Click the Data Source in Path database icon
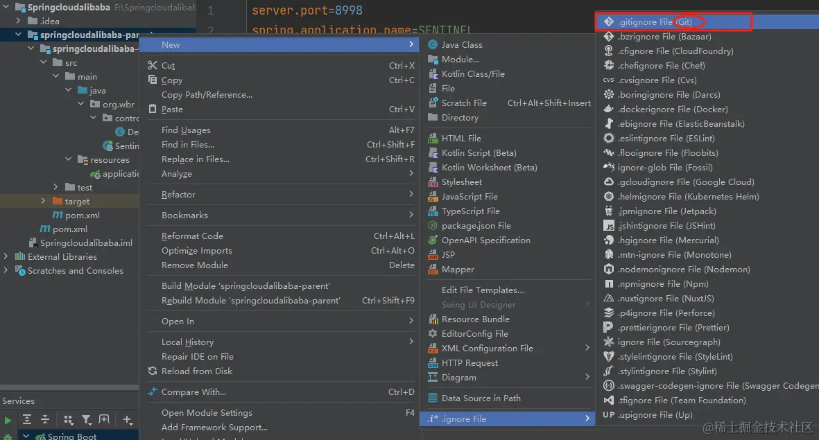This screenshot has width=819, height=440. click(433, 398)
